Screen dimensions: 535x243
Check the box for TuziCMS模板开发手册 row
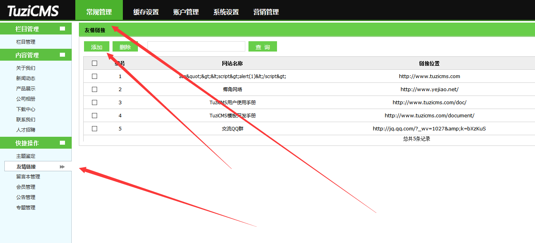94,115
